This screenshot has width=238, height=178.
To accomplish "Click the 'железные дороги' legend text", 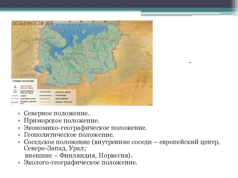I will (63, 92).
